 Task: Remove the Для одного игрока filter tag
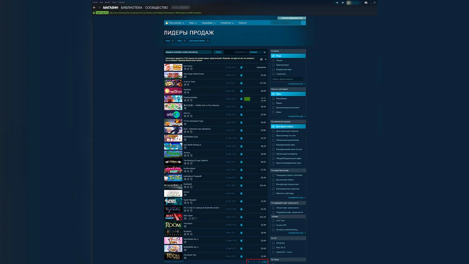tap(208, 41)
